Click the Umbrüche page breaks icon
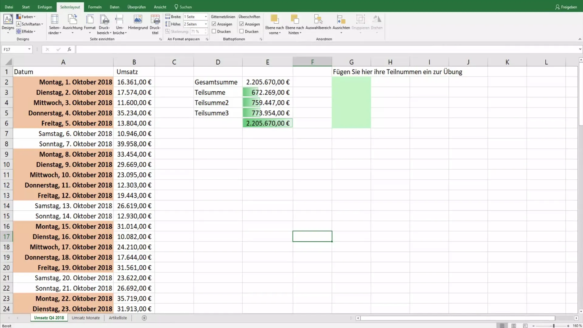Image resolution: width=583 pixels, height=328 pixels. coord(120,19)
